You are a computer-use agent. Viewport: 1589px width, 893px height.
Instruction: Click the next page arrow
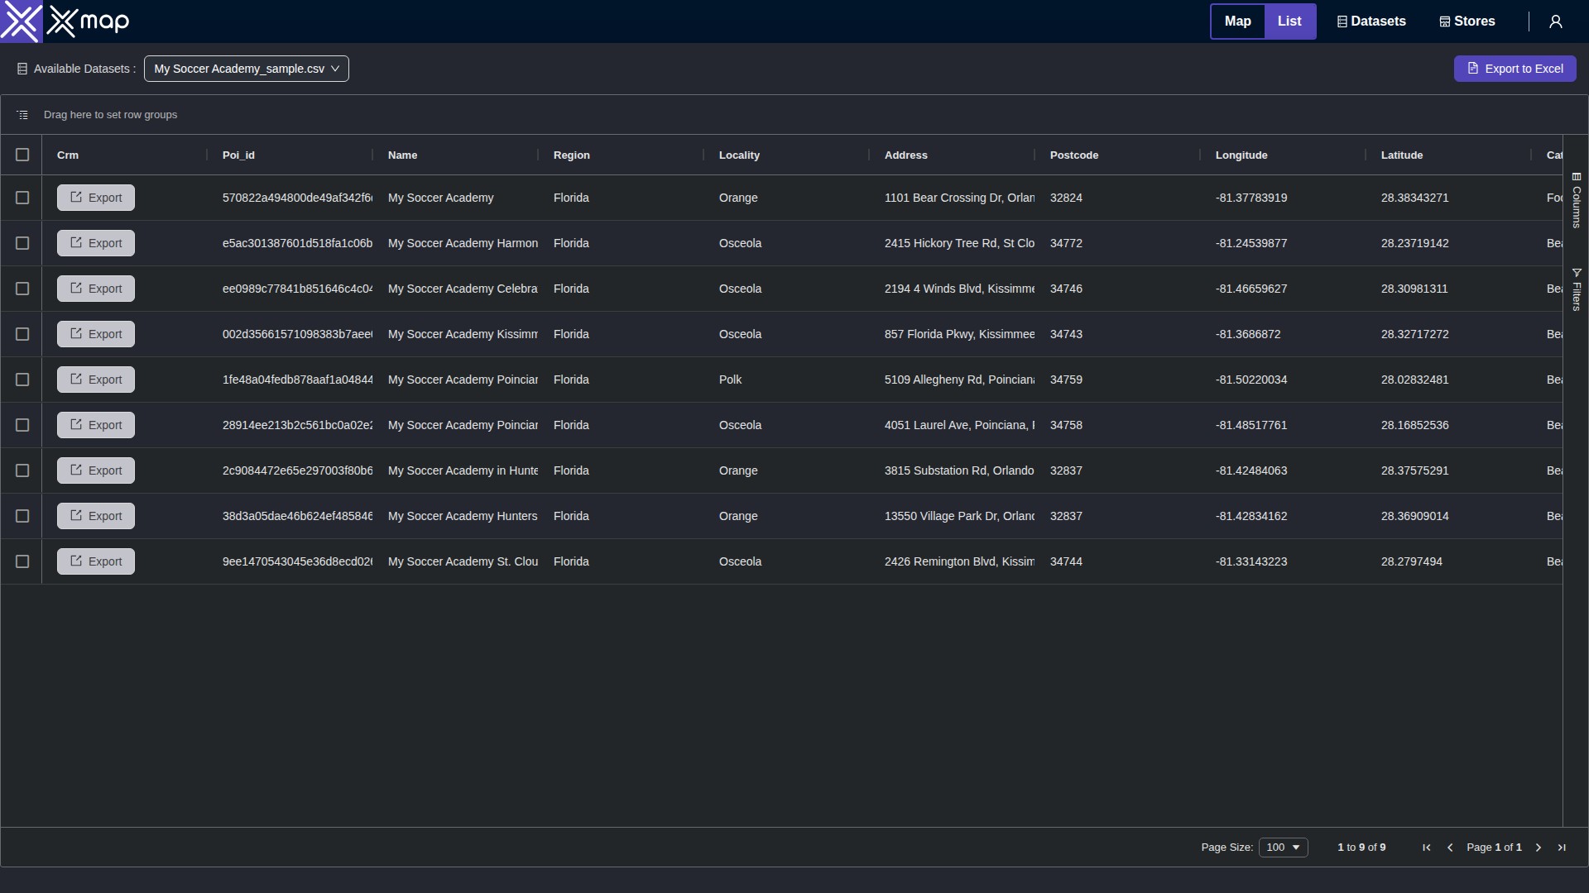click(1538, 848)
